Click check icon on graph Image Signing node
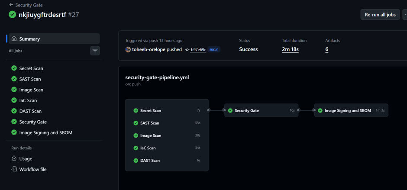The image size is (407, 190). pyautogui.click(x=320, y=110)
